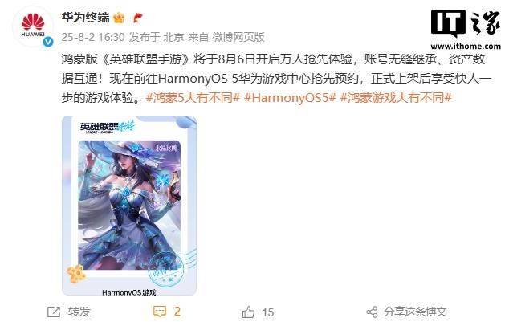Screen dimensions: 509x322
Task: Click the post timestamp 25-8-2 16:30
Action: click(93, 37)
